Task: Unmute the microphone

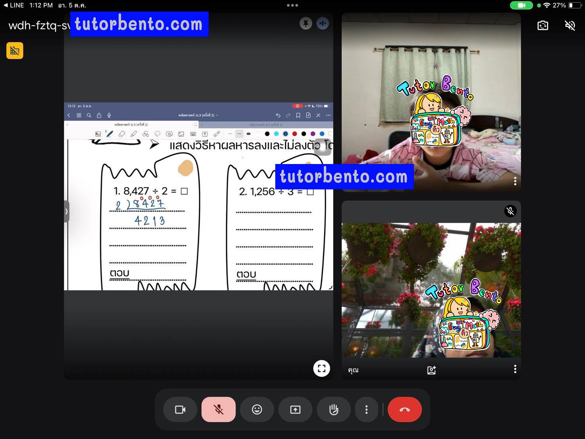Action: click(x=218, y=410)
